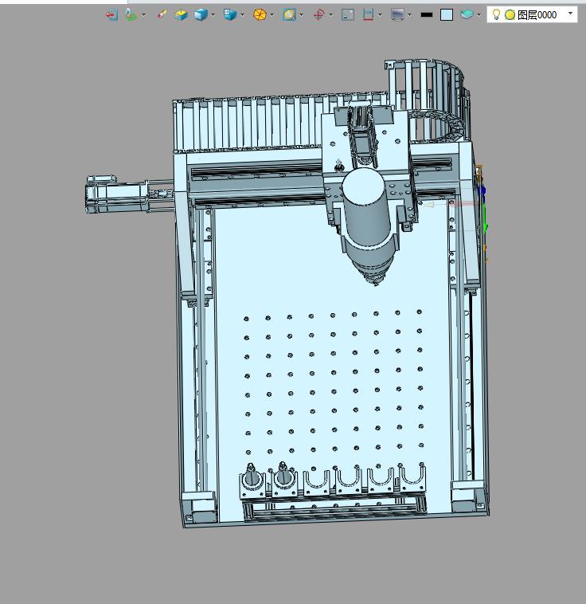The width and height of the screenshot is (586, 604).
Task: Click the blue shaded cube icon
Action: click(201, 14)
